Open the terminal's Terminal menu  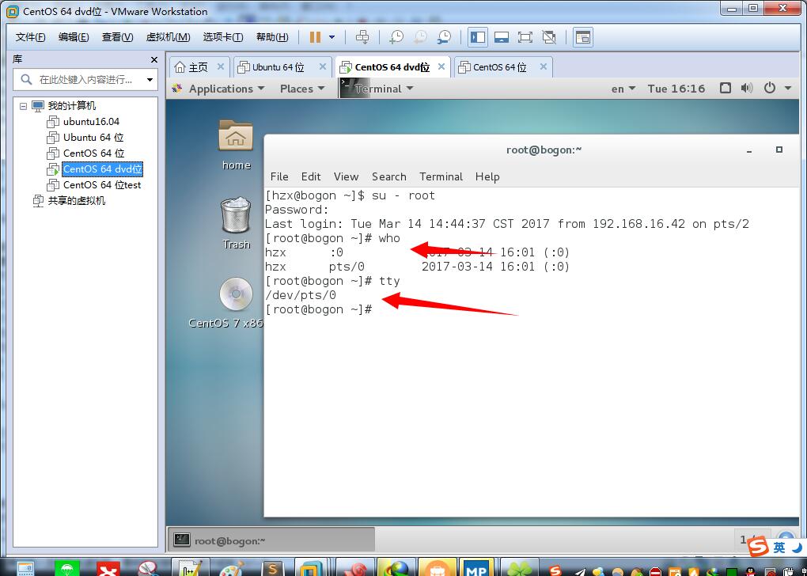(x=441, y=176)
